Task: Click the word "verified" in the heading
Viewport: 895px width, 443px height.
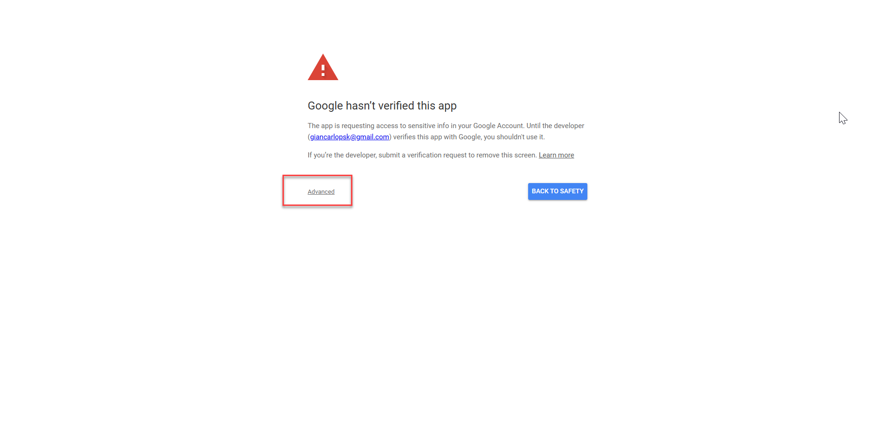Action: pos(396,106)
